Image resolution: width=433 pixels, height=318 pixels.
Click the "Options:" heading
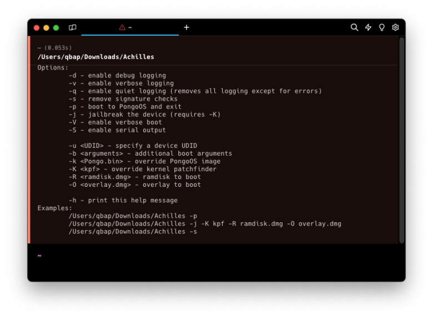point(53,68)
